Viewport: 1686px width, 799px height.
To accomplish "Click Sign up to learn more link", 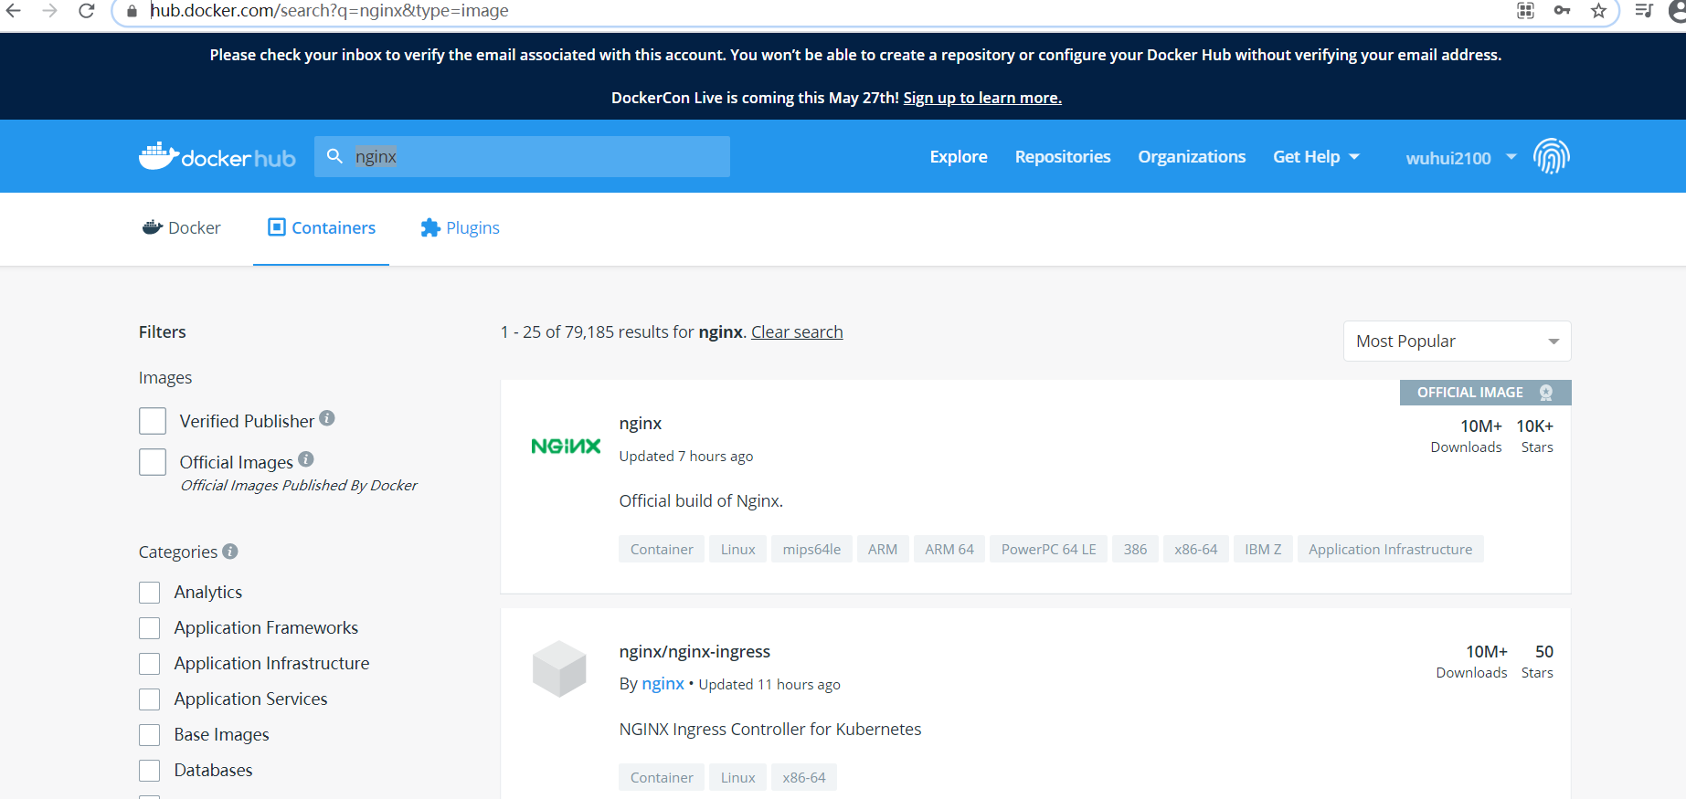I will tap(982, 98).
